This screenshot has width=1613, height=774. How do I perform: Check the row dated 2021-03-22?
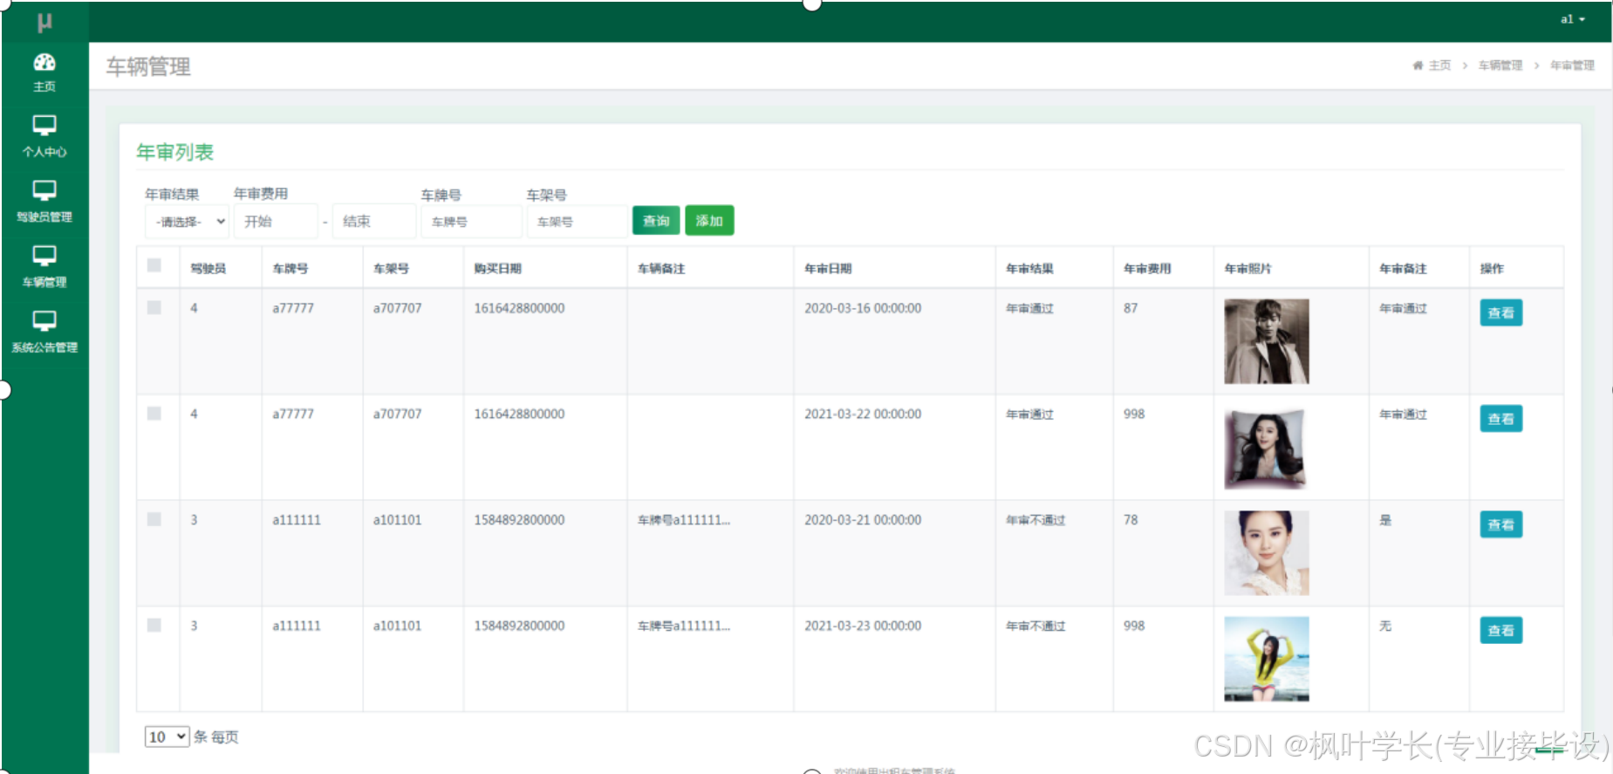tap(154, 414)
